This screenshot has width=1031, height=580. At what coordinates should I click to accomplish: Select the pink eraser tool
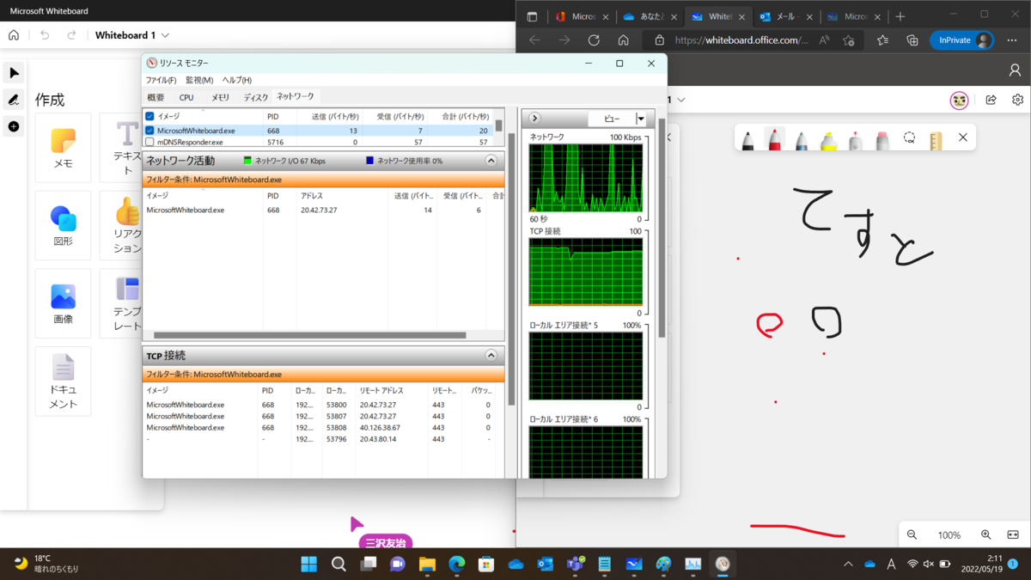(882, 139)
